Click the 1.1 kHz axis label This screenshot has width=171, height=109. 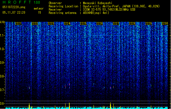coord(2,35)
